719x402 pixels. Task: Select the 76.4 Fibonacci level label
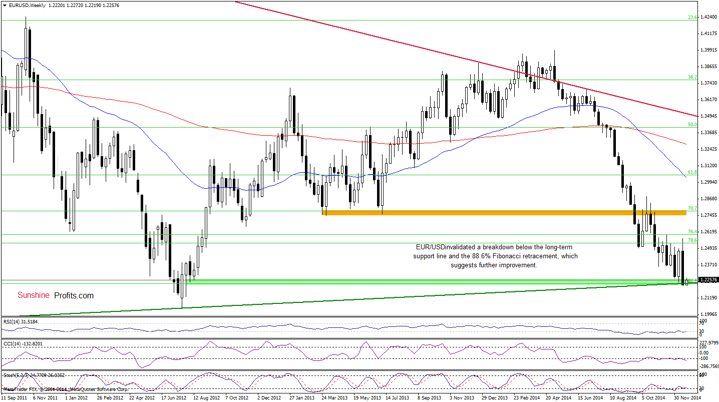coord(692,231)
